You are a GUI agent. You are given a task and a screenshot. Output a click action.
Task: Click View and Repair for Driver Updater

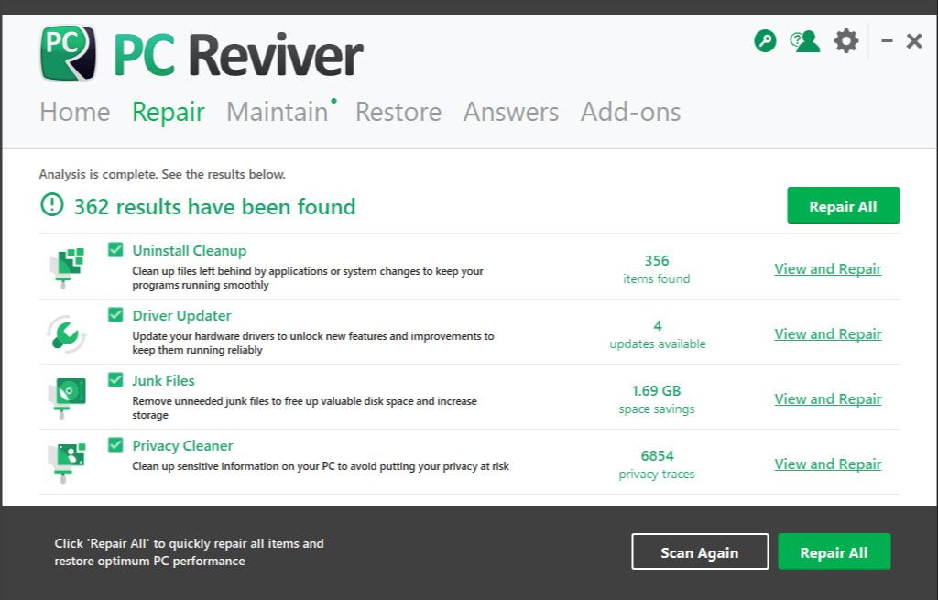[x=827, y=333]
